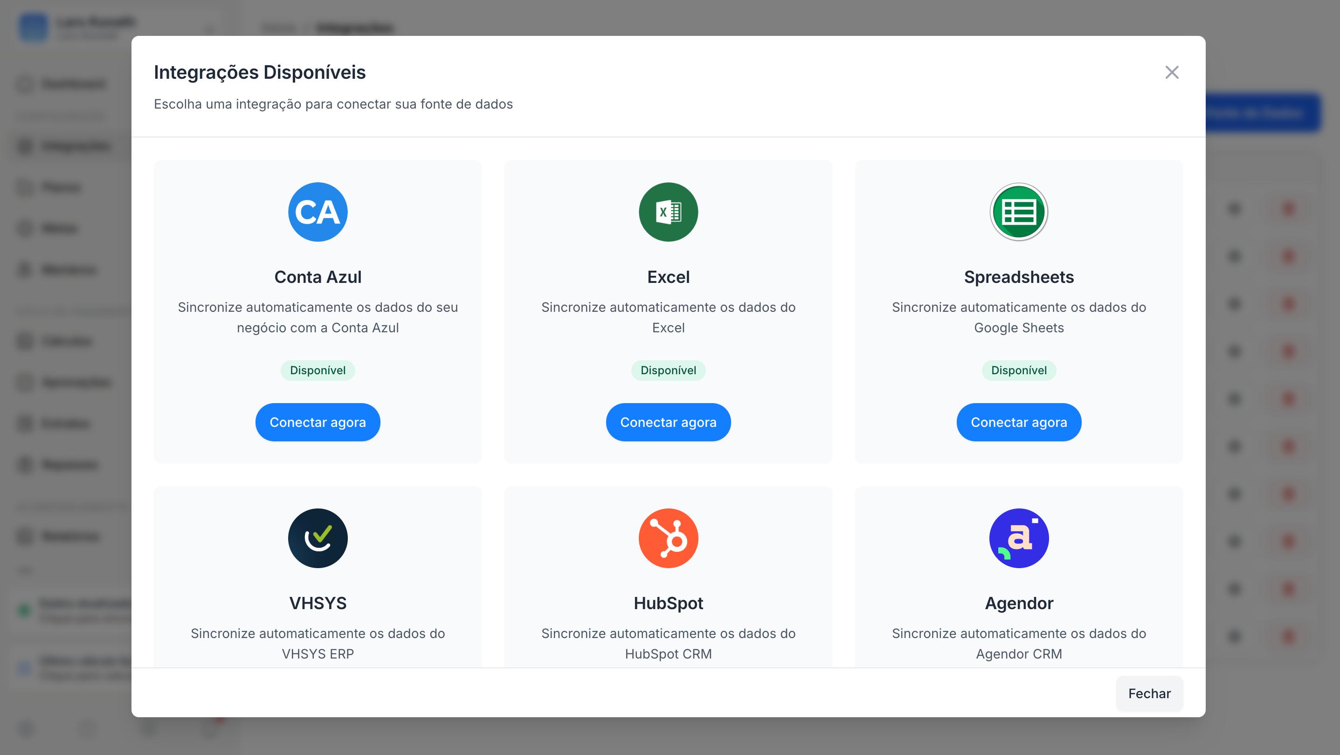Viewport: 1340px width, 755px height.
Task: Click the orange HubSpot logo
Action: click(669, 538)
